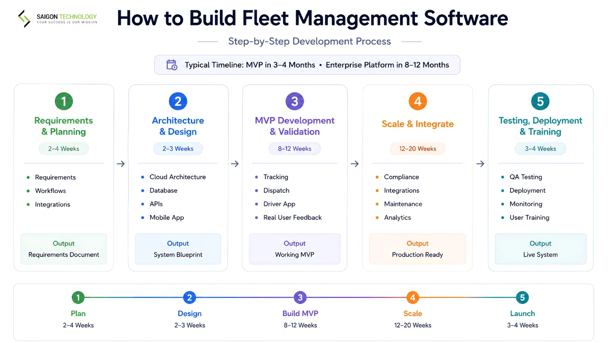Click the Working MVP output box

pyautogui.click(x=294, y=249)
